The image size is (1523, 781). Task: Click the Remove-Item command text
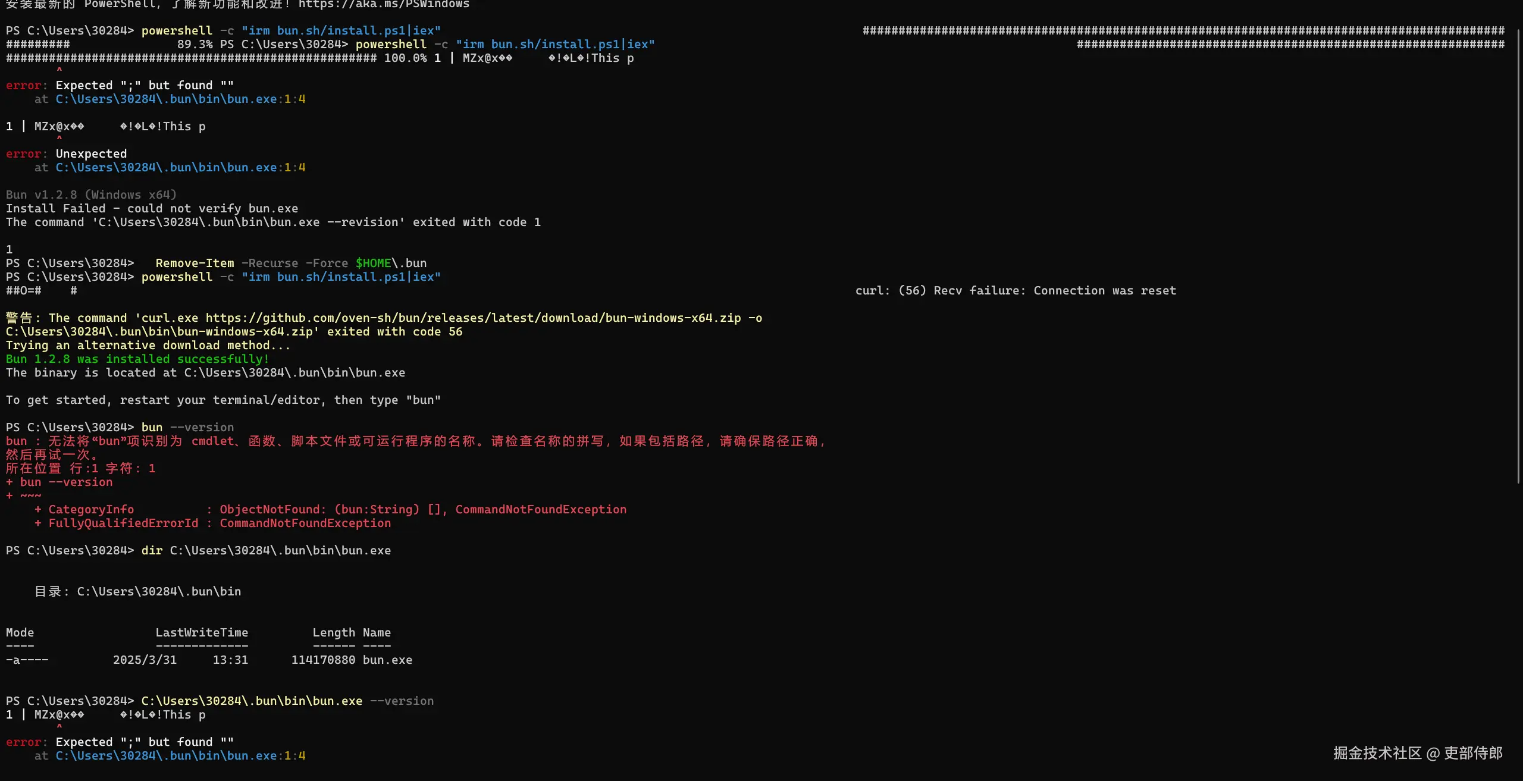(195, 264)
